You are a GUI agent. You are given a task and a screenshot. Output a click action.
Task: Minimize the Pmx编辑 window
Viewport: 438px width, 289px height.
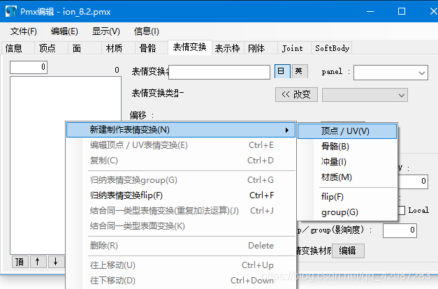point(370,11)
